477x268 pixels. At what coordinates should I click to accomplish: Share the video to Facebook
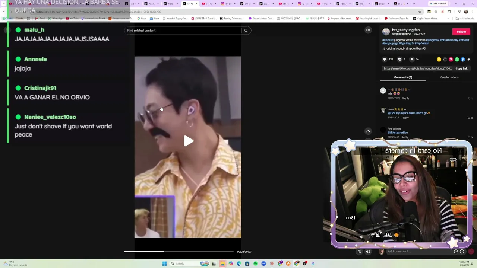point(463,59)
